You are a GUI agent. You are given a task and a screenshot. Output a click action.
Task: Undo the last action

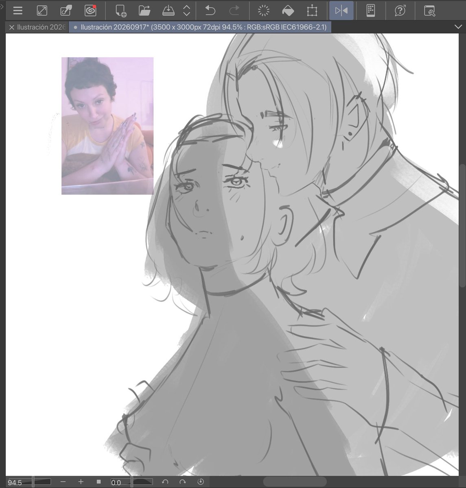[x=210, y=11]
